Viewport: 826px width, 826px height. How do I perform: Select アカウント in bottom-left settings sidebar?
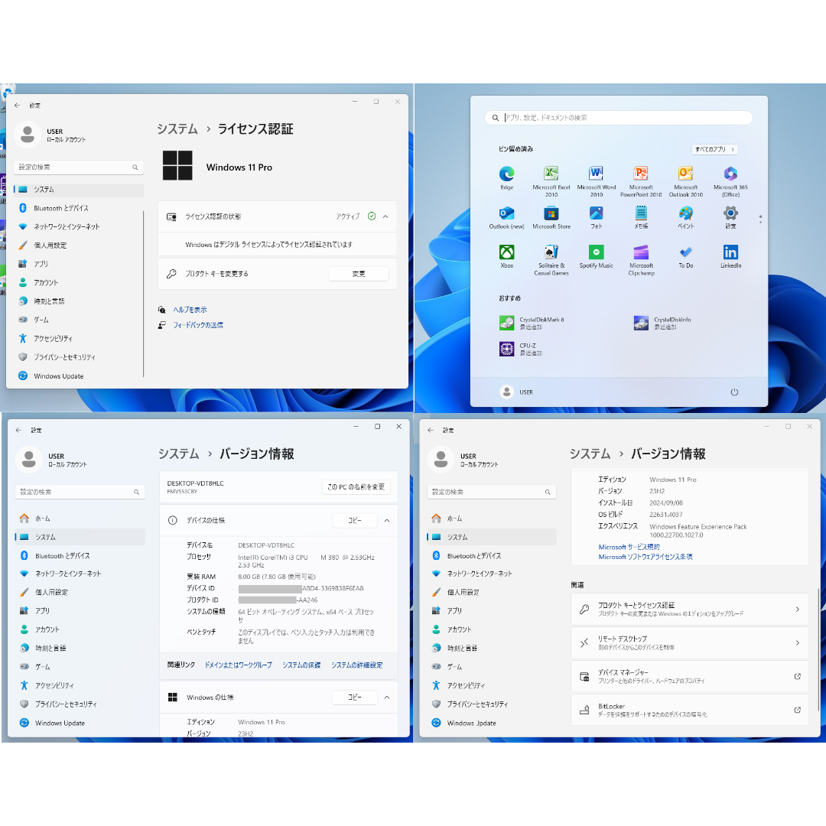pyautogui.click(x=80, y=629)
